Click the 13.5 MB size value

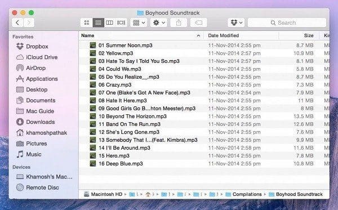click(304, 117)
